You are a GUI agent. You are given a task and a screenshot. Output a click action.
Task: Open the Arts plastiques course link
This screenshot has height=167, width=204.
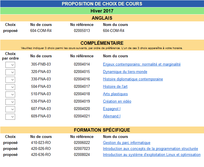(x=115, y=94)
